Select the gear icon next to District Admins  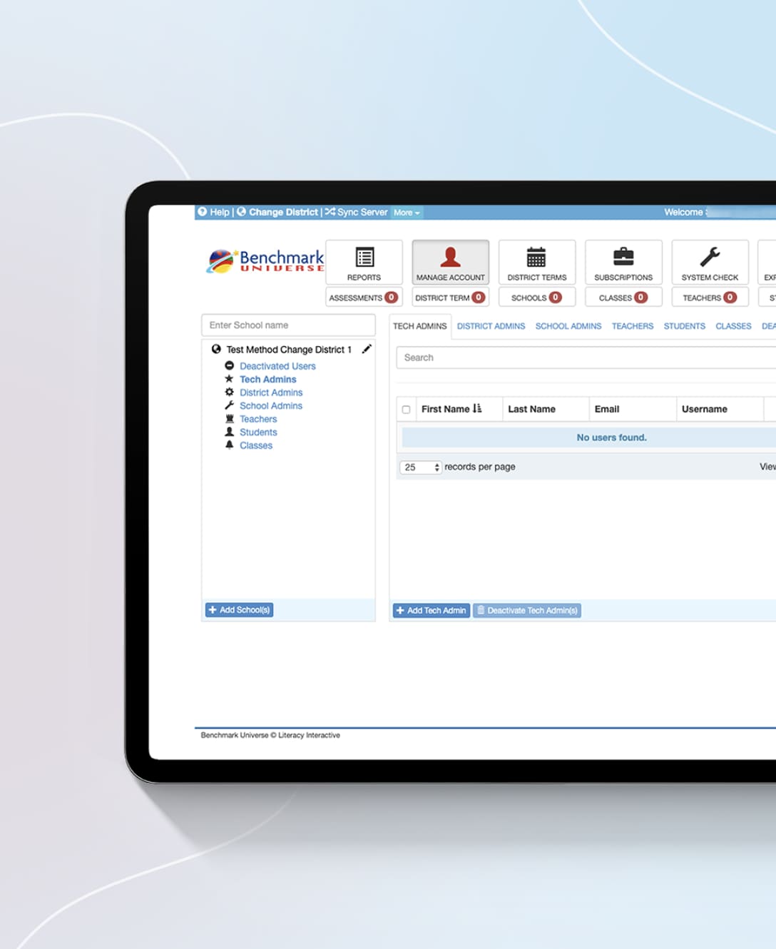[x=229, y=392]
